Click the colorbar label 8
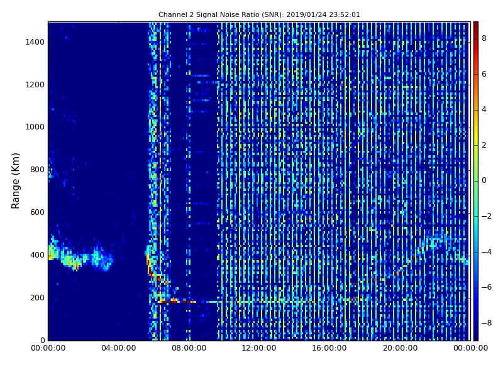This screenshot has height=377, width=503. (x=484, y=38)
